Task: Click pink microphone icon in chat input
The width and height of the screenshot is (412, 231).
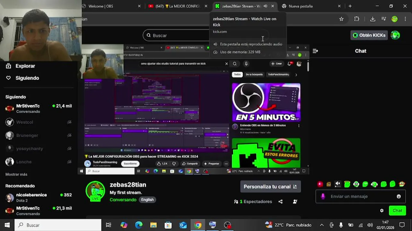Action: point(323,196)
